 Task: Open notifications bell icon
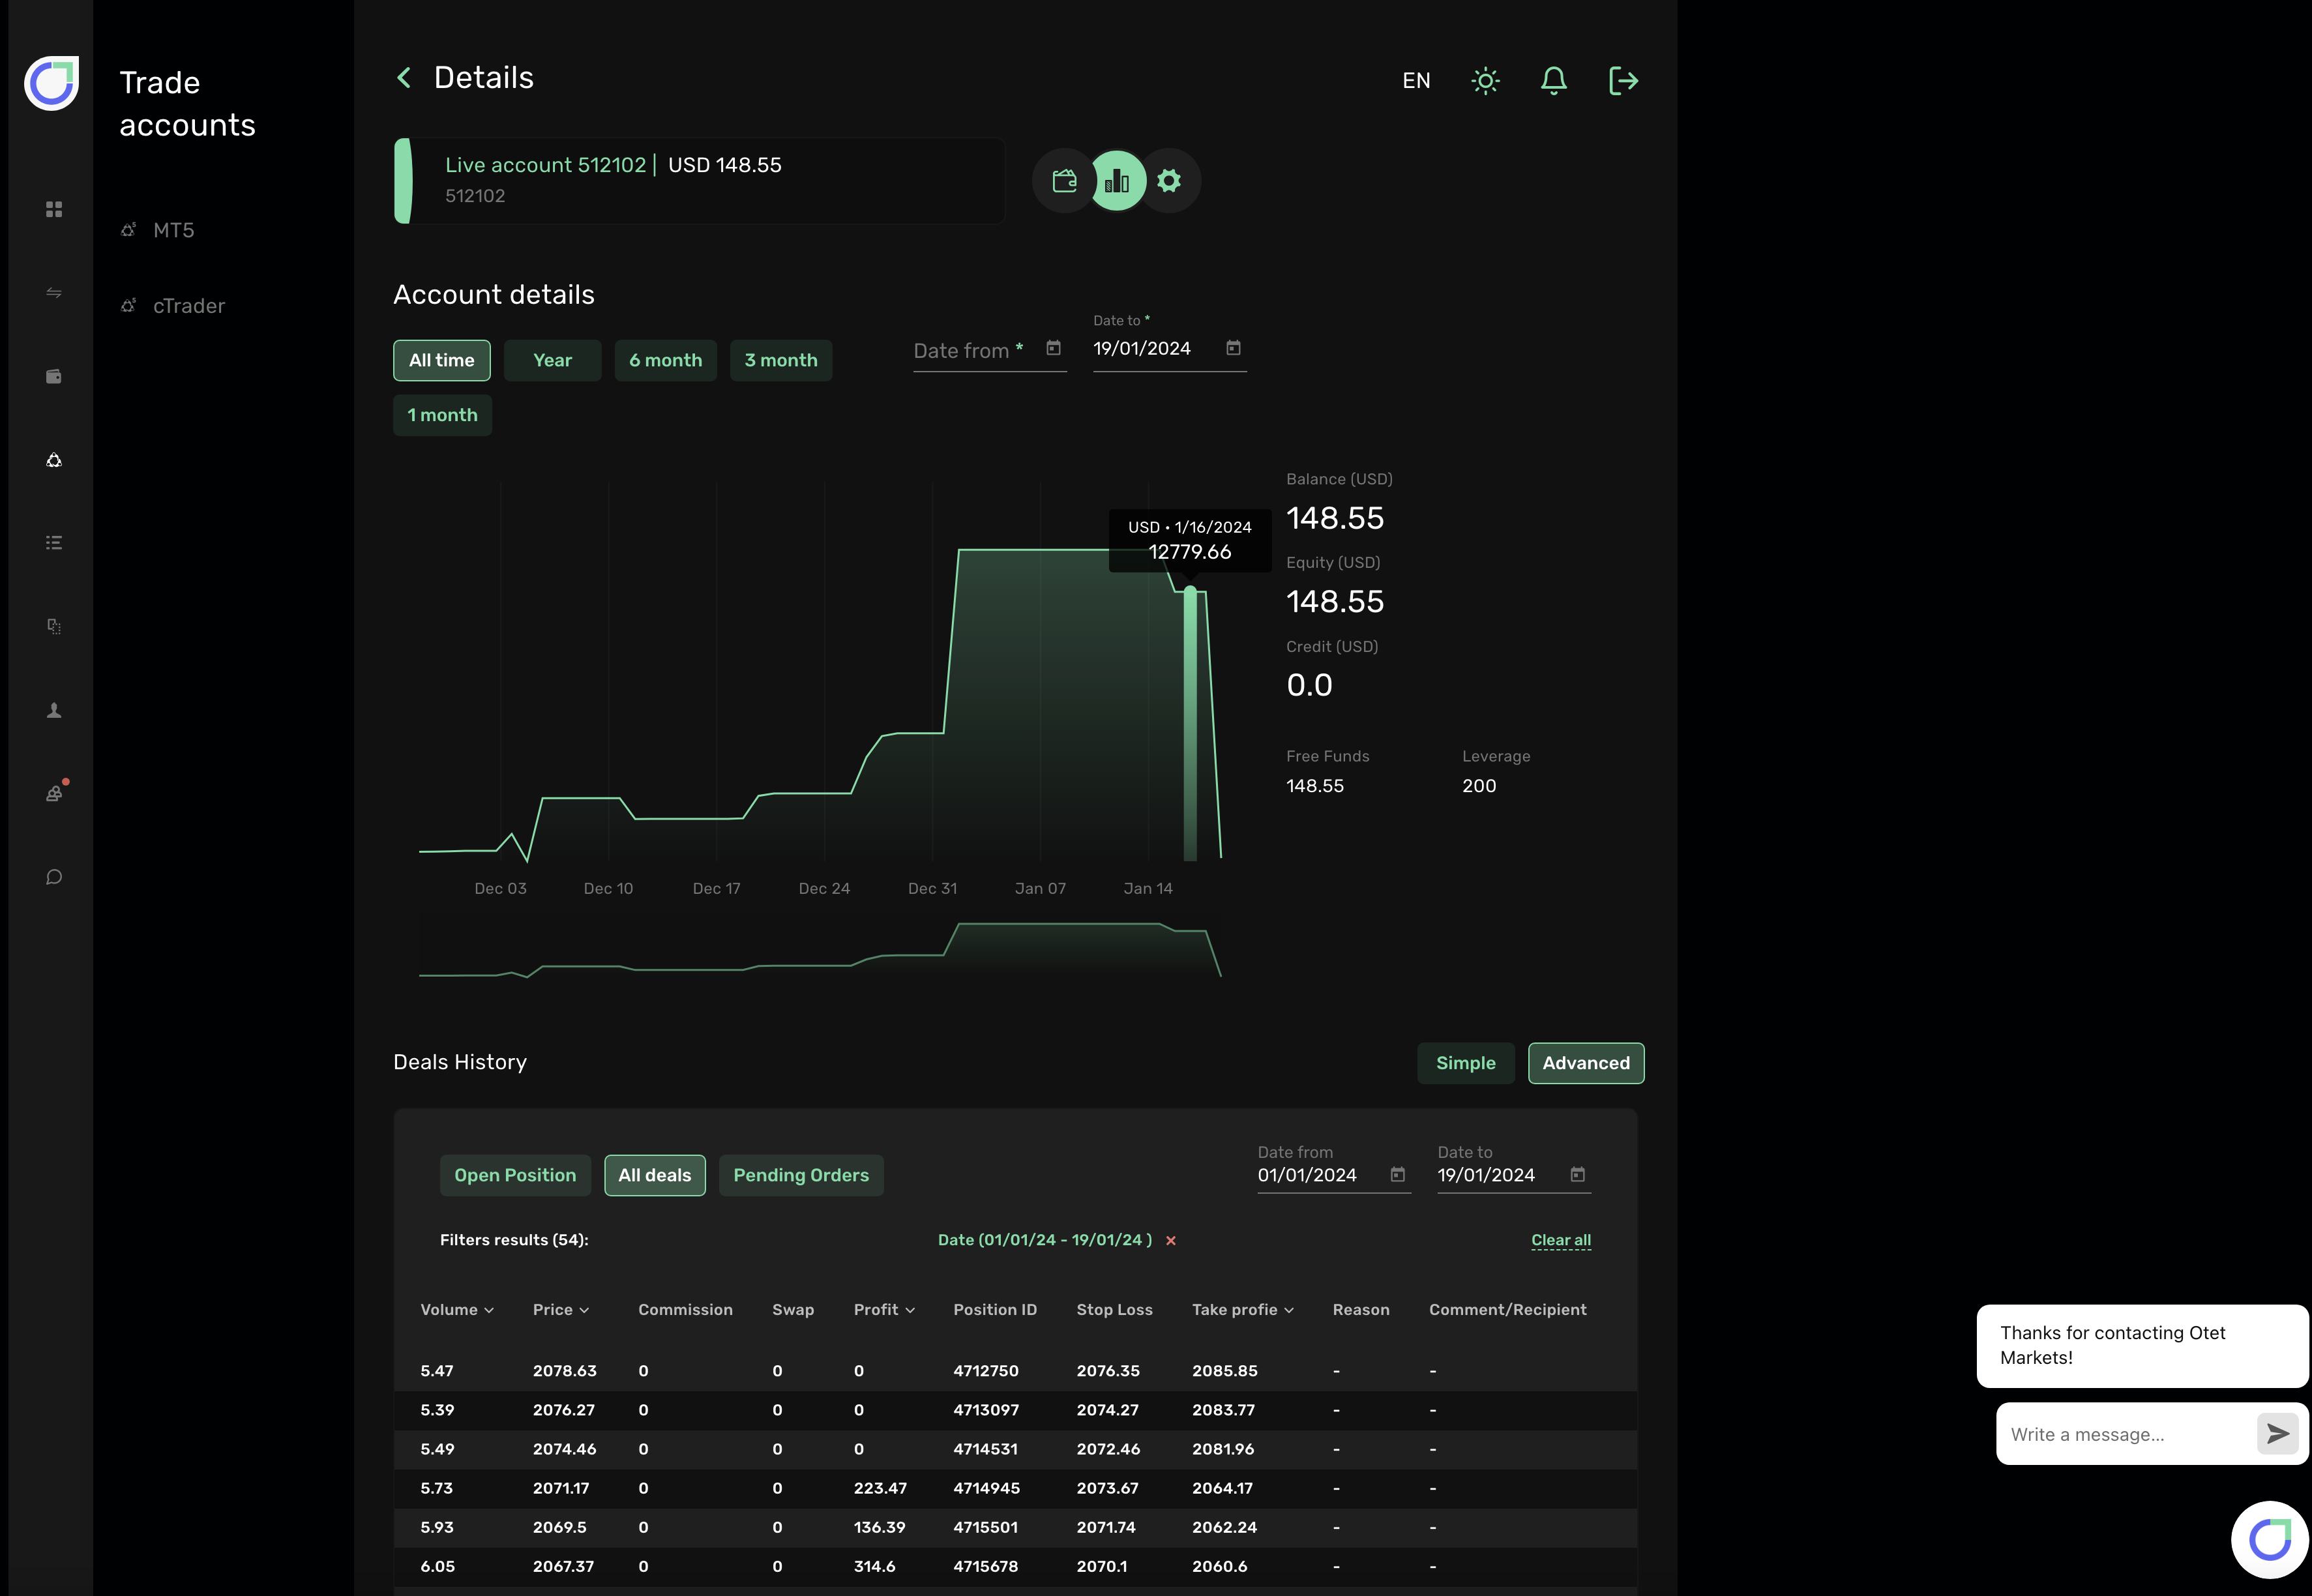coord(1553,81)
